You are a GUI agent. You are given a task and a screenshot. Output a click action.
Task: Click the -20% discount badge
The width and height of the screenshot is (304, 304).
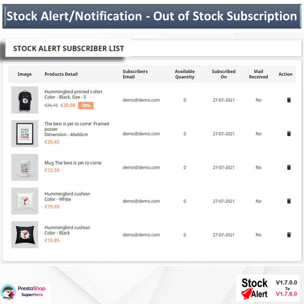point(86,105)
